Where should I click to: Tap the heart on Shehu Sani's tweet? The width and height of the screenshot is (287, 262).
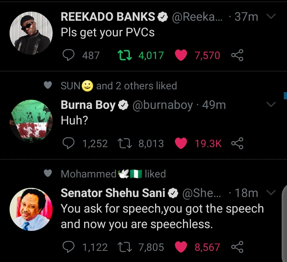(181, 247)
